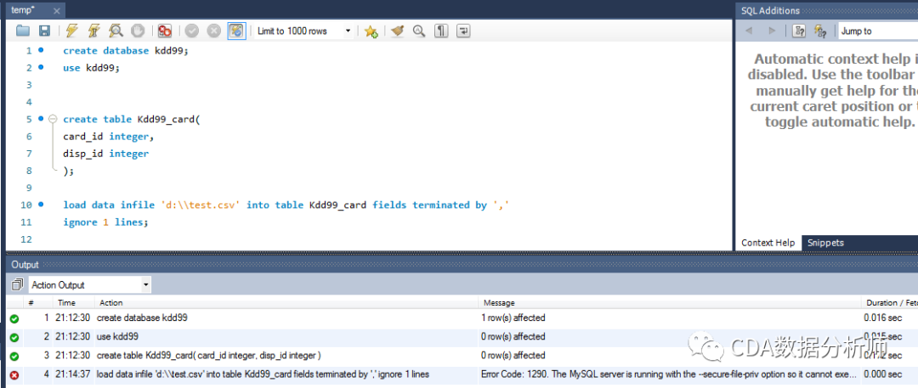Click the red error icon on row 4

coord(14,375)
